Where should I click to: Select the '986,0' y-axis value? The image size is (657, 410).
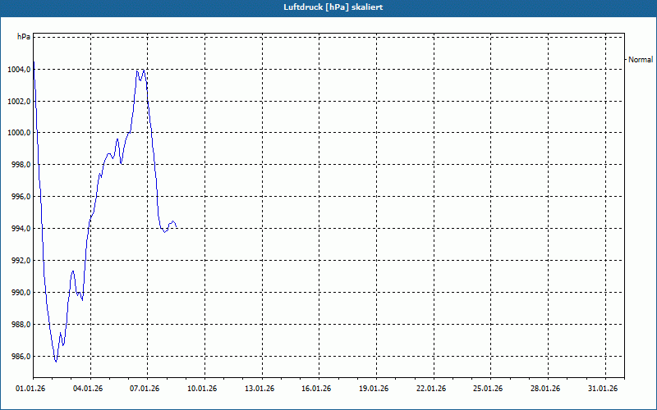(x=21, y=357)
